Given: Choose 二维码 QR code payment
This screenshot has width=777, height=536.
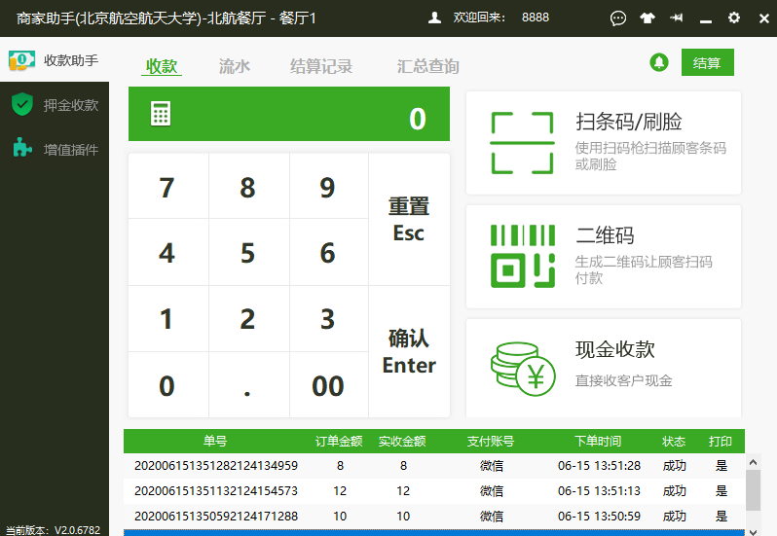Looking at the screenshot, I should pos(603,256).
